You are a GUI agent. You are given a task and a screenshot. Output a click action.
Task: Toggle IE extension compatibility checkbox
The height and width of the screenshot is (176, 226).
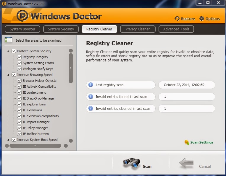pyautogui.click(x=20, y=116)
